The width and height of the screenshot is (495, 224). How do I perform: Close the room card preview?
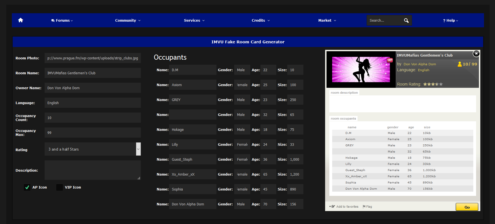476,53
